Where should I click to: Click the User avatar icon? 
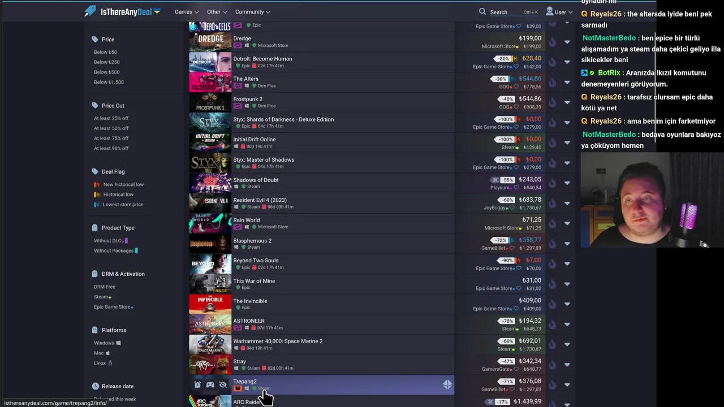(x=550, y=11)
